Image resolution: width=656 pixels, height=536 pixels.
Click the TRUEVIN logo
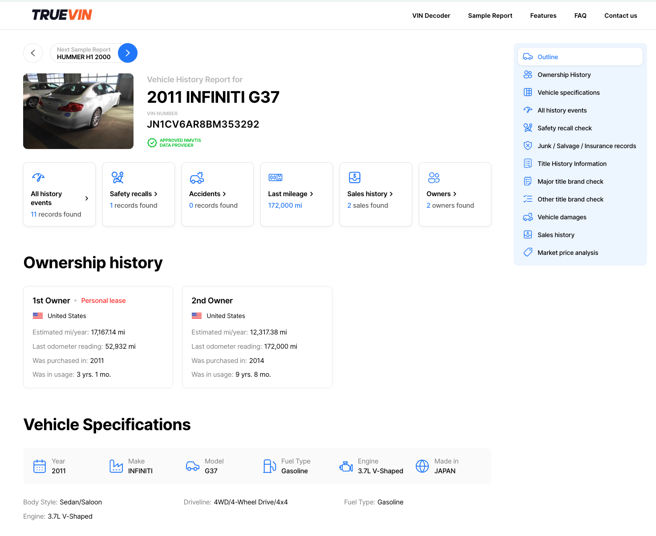[x=62, y=15]
